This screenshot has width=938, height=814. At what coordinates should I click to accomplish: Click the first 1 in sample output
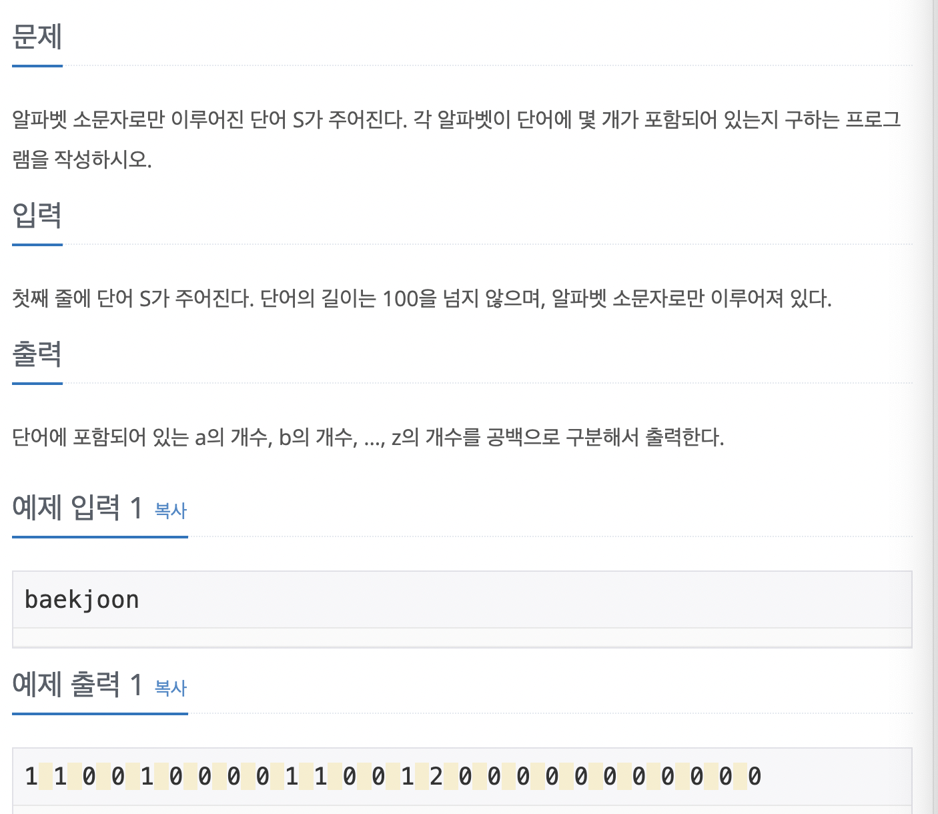point(31,777)
